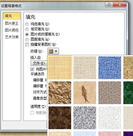The width and height of the screenshot is (133, 136).
Task: Click the 镜像类型 label
Action: point(40,98)
